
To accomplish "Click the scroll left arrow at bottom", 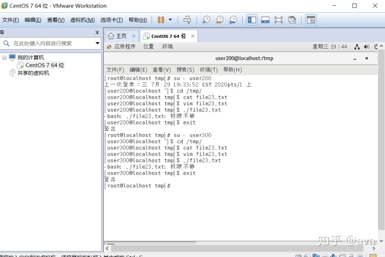I will point(107,248).
